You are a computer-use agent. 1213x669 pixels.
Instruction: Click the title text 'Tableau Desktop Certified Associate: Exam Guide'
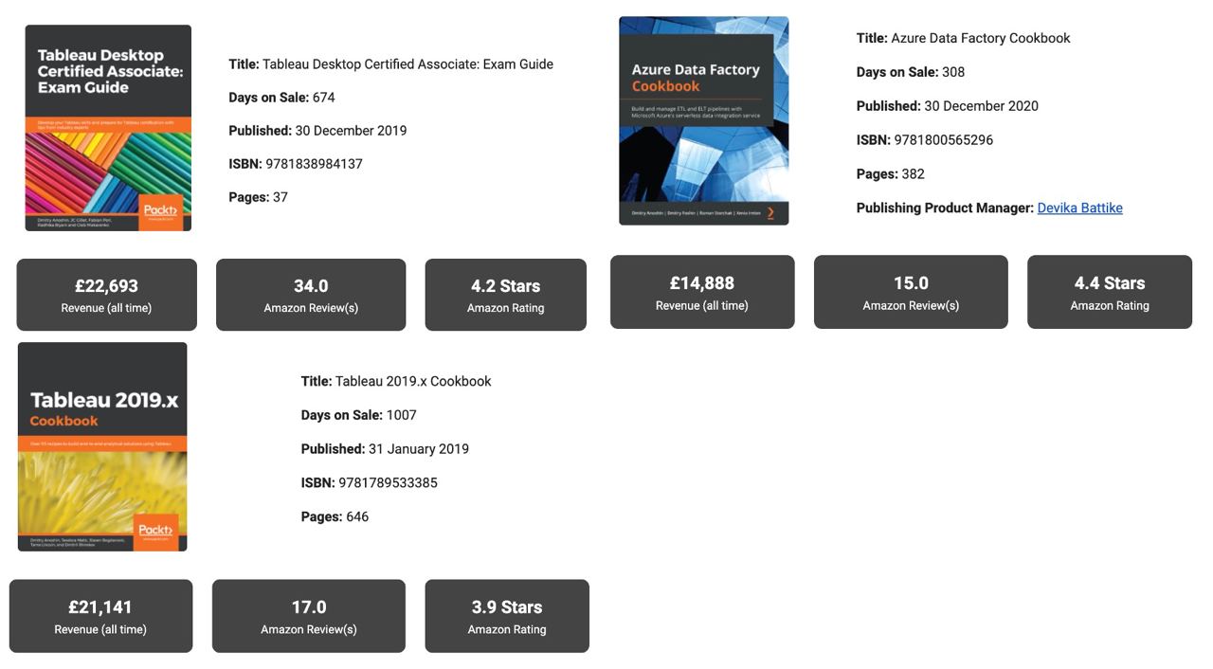(407, 64)
